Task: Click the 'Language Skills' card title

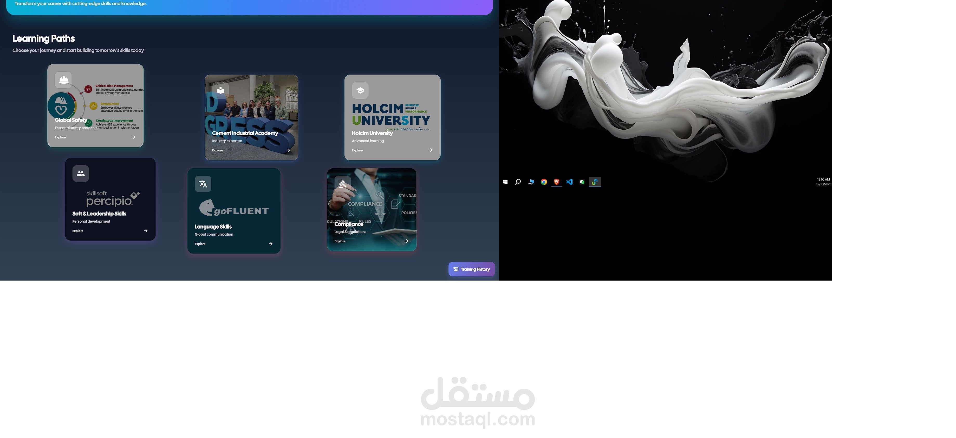Action: [x=213, y=227]
